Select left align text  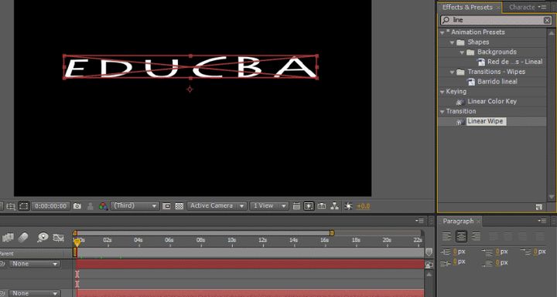click(x=447, y=236)
